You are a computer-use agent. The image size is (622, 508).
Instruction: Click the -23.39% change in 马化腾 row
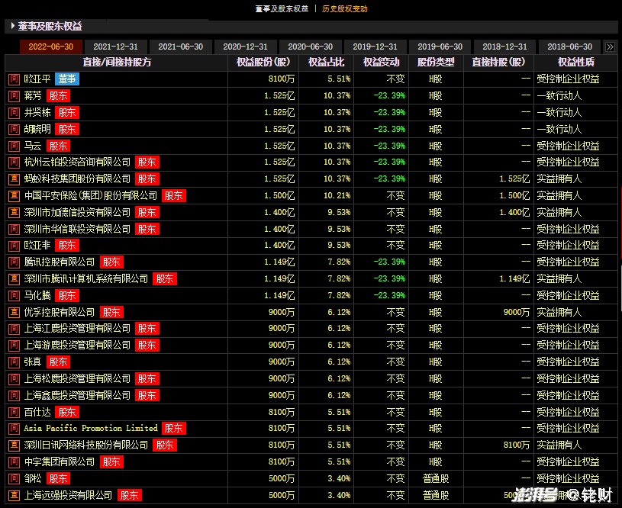389,296
